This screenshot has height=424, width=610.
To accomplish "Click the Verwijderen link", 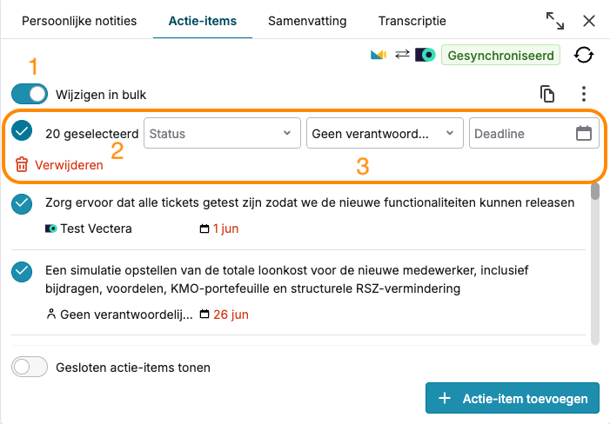I will (x=69, y=165).
